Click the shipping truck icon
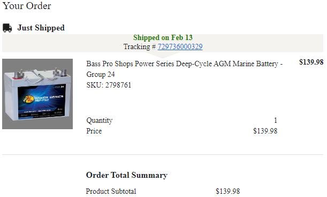 click(7, 28)
